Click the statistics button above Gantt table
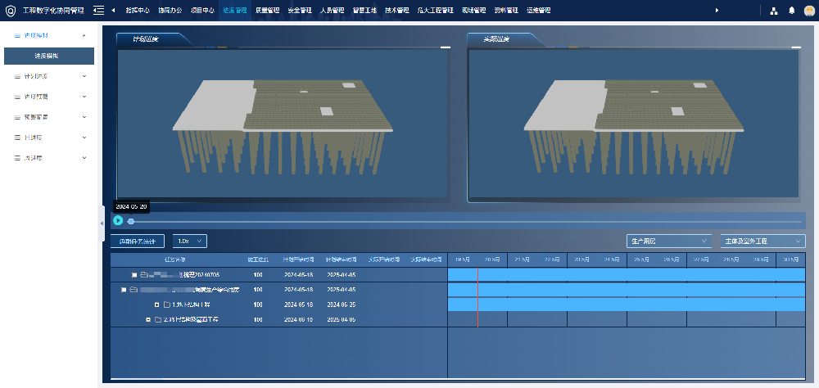This screenshot has height=388, width=819. (x=138, y=241)
